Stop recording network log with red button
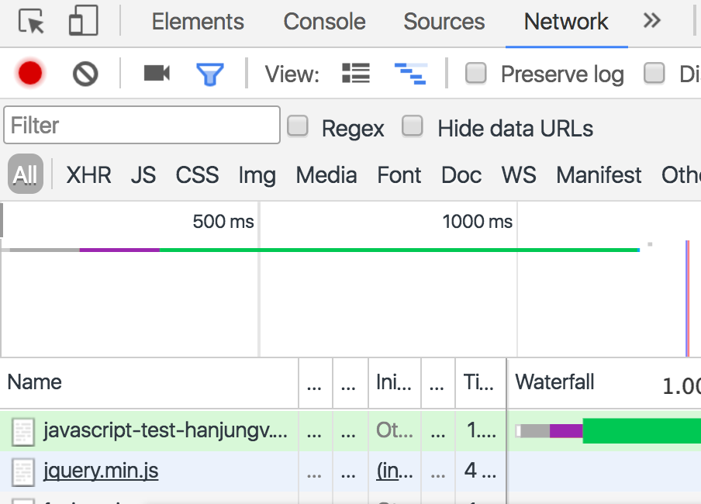Image resolution: width=701 pixels, height=504 pixels. pos(30,73)
